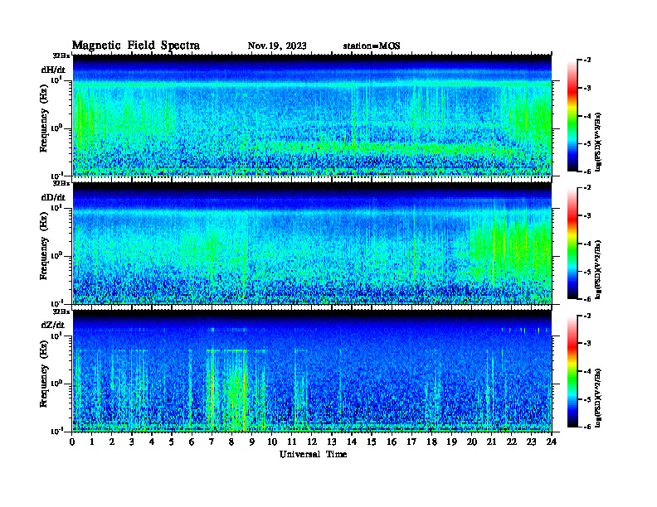
Task: Click hour label "0" on the time axis
Action: click(72, 442)
